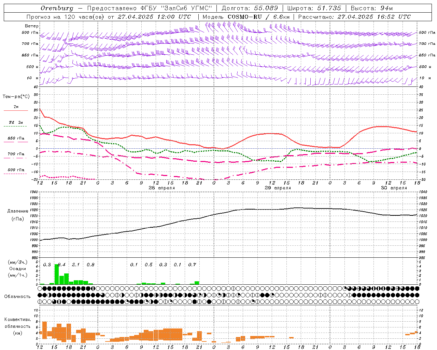
Task: Click the '29 апреля' date label
Action: pos(278,188)
